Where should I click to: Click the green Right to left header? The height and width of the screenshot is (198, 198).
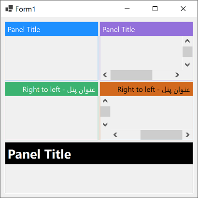click(52, 89)
